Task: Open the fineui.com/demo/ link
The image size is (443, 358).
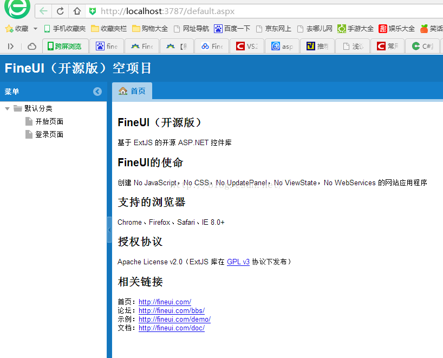Action: [x=174, y=320]
